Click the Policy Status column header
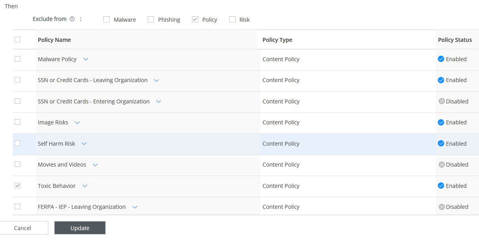 pyautogui.click(x=455, y=40)
